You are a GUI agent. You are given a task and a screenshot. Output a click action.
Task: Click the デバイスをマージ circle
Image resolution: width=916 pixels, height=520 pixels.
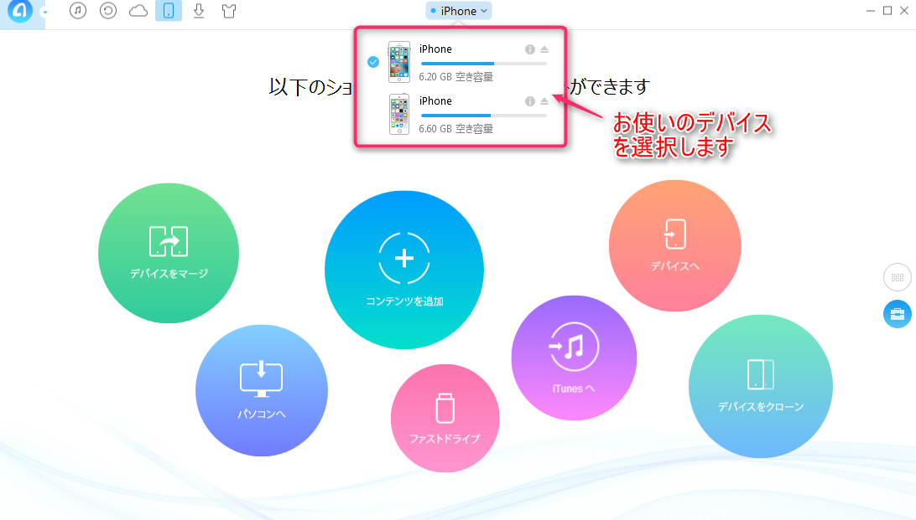(169, 253)
